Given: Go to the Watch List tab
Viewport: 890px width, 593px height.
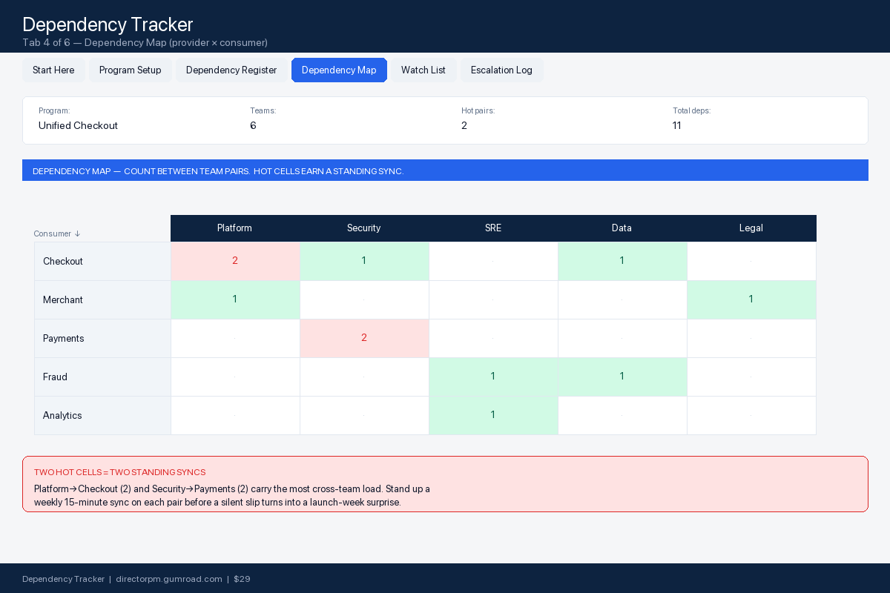Looking at the screenshot, I should 423,70.
